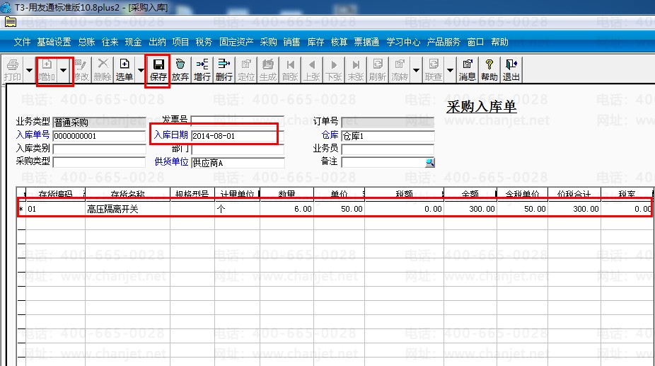Open the dropdown arrow next to 打印
The width and height of the screenshot is (655, 366).
29,69
